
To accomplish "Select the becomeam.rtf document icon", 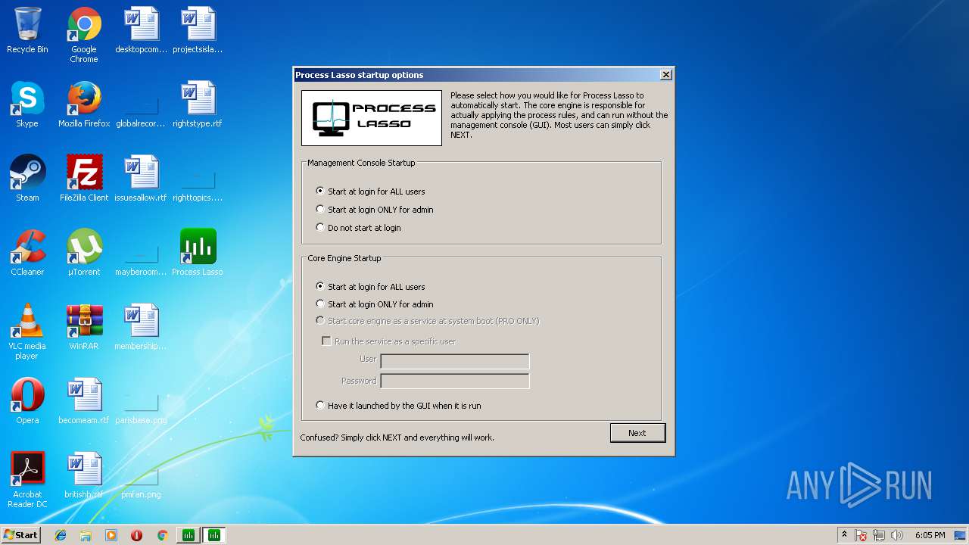I will click(84, 401).
